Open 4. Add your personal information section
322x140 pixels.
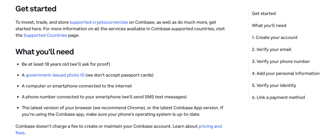286,74
